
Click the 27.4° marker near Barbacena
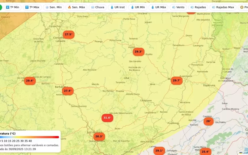click(x=68, y=91)
